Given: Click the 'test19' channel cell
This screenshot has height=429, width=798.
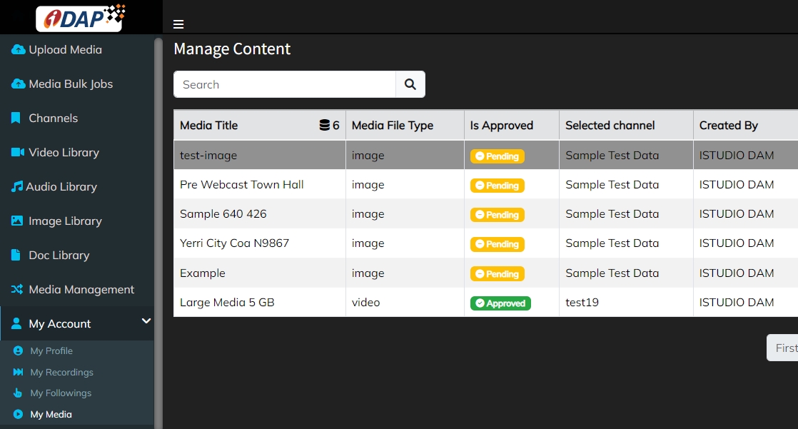Looking at the screenshot, I should (626, 302).
